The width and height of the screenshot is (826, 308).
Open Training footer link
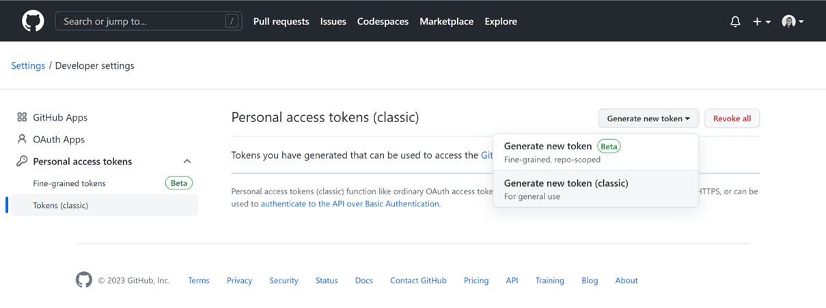(549, 280)
